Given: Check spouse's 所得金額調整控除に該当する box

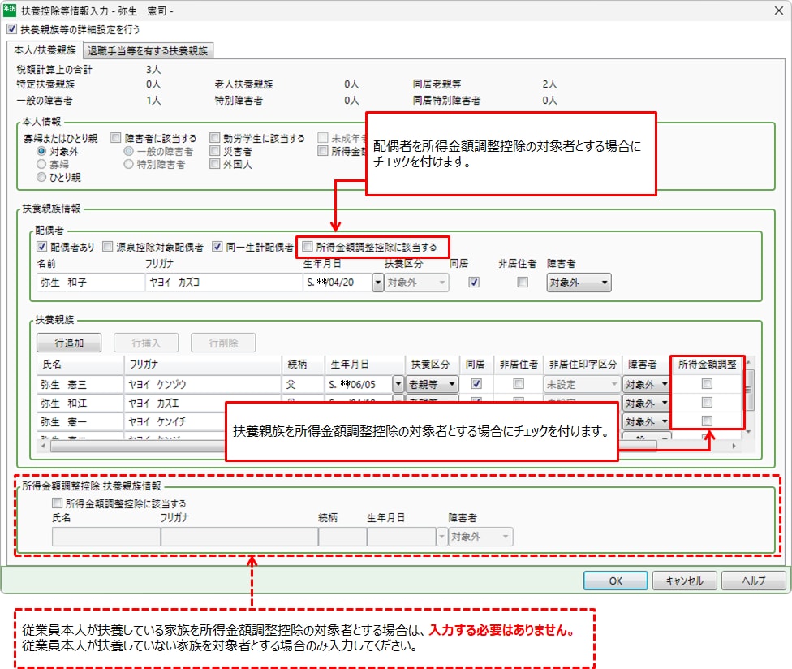Looking at the screenshot, I should (308, 247).
